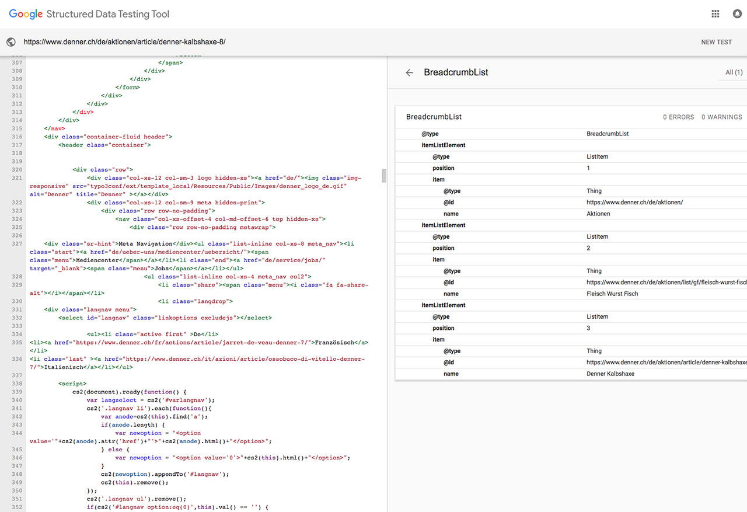
Task: Click the 0 WARNINGS label
Action: (x=722, y=117)
